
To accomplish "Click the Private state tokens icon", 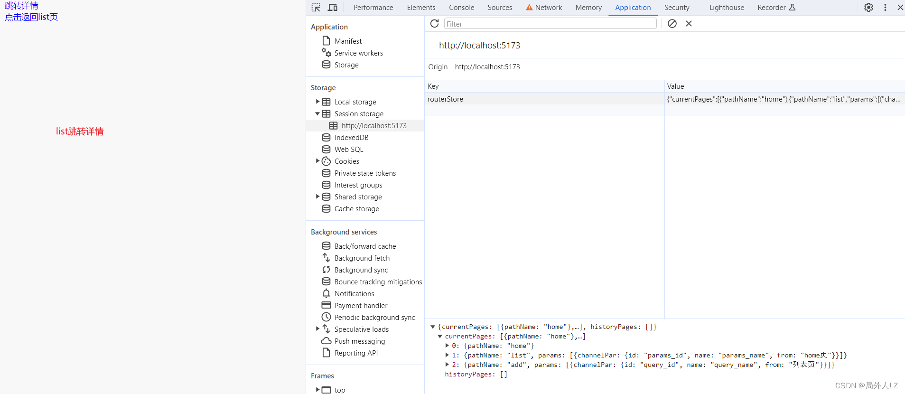I will 326,173.
